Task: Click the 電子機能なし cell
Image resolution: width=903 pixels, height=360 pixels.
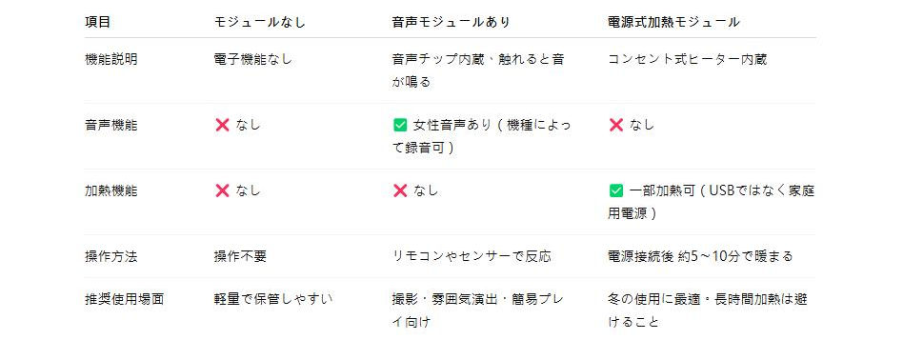Action: click(x=252, y=59)
